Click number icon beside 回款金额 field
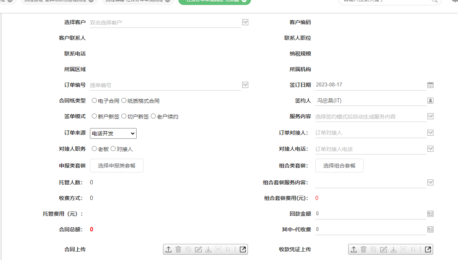458x260 pixels. (x=430, y=214)
